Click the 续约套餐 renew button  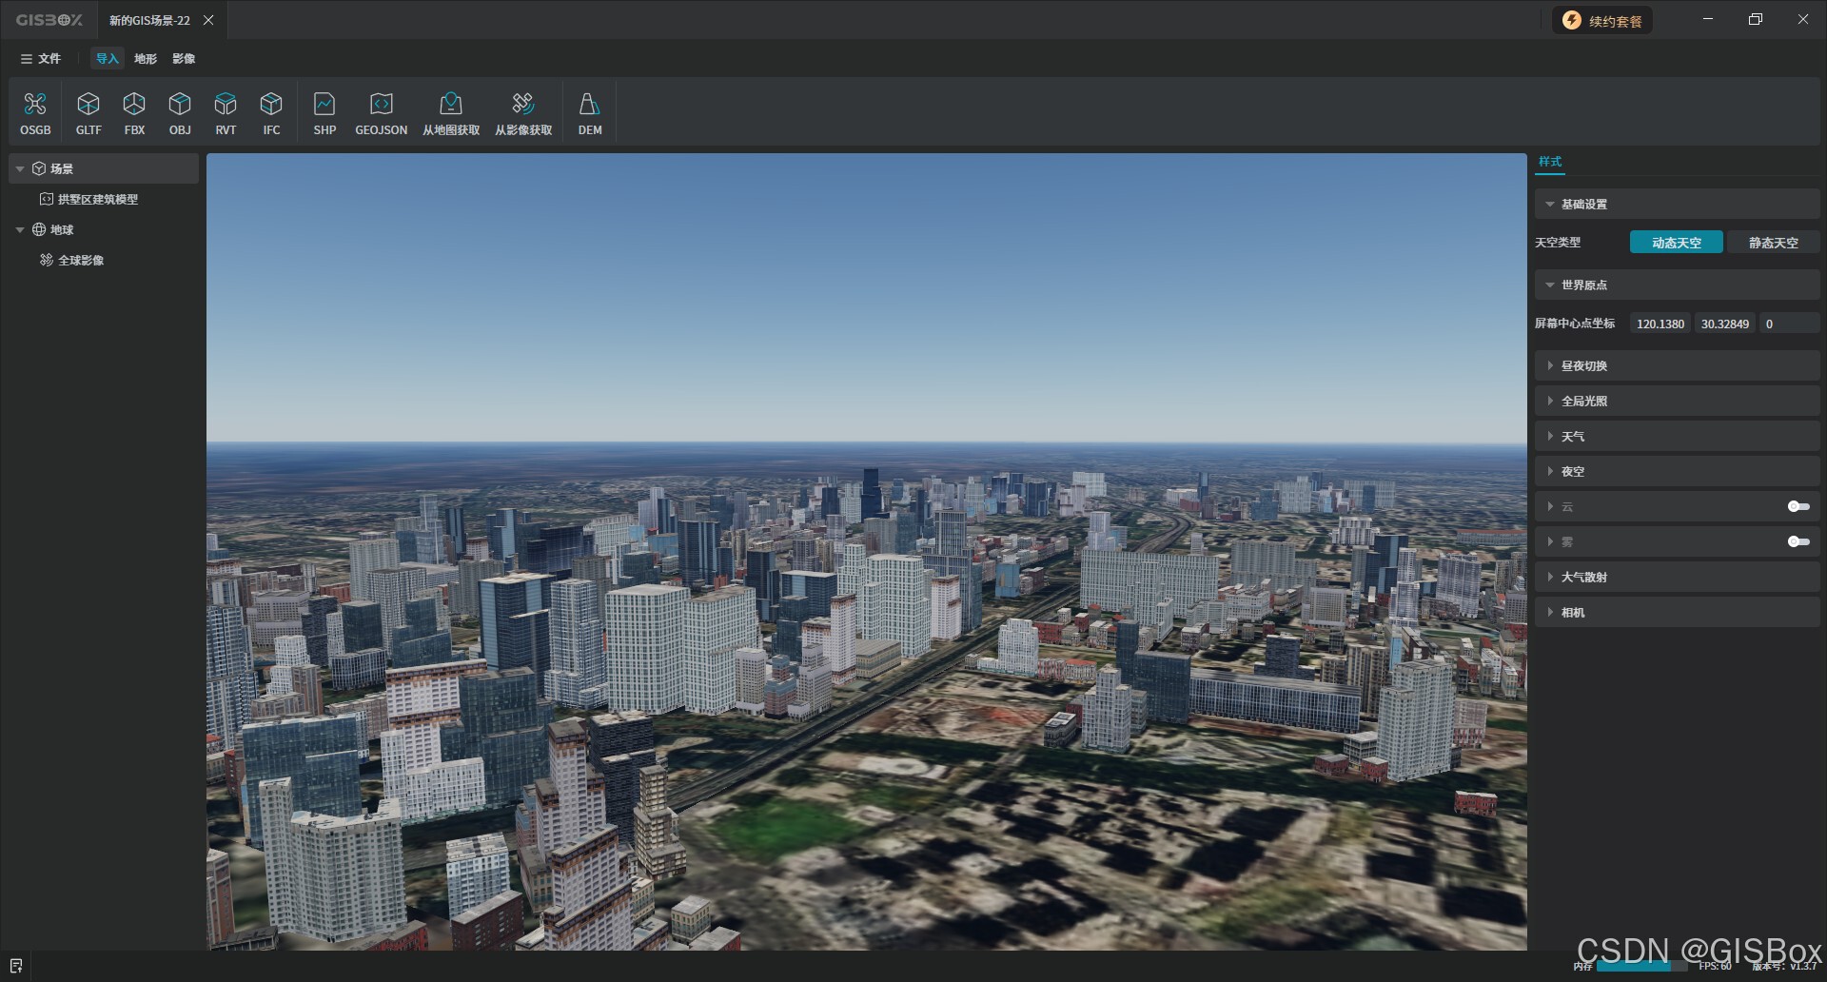click(x=1602, y=20)
